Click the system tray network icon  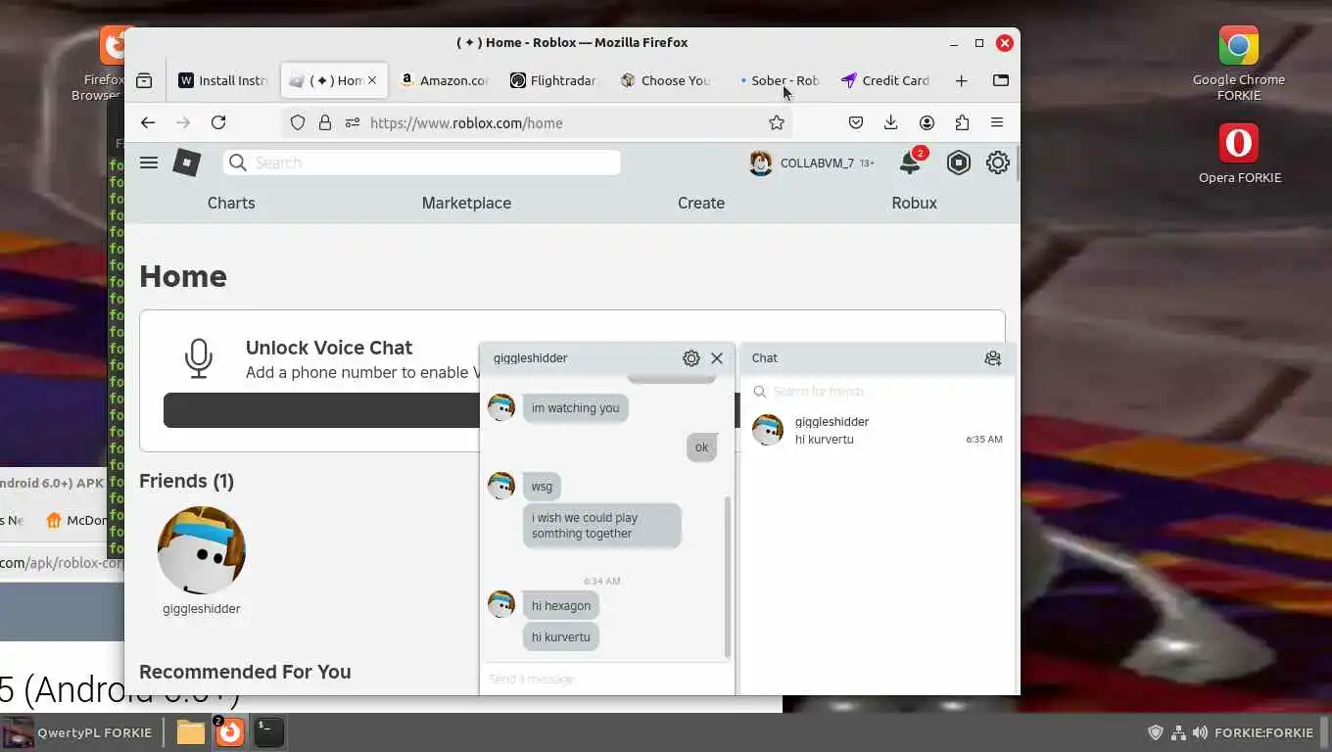(1178, 732)
